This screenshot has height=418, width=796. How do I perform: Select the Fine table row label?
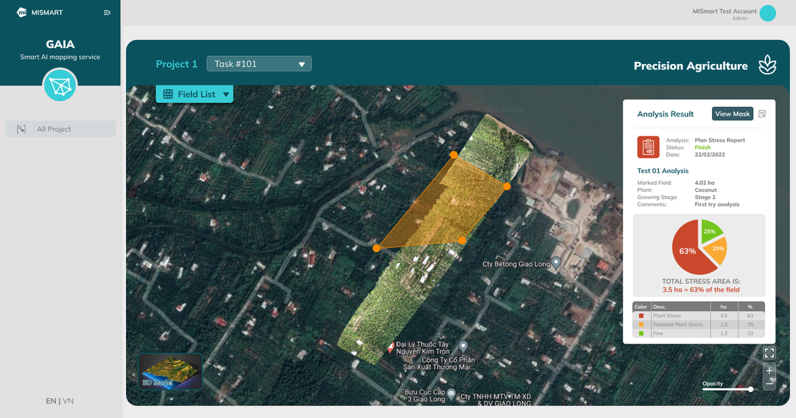point(658,334)
